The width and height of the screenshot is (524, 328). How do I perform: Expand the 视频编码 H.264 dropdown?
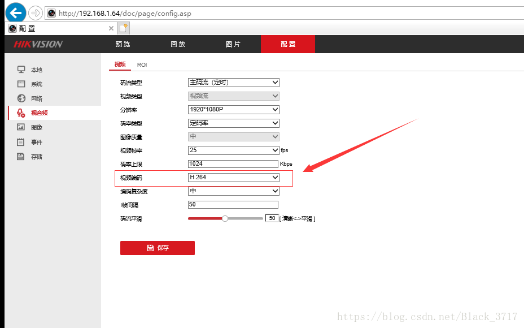234,178
